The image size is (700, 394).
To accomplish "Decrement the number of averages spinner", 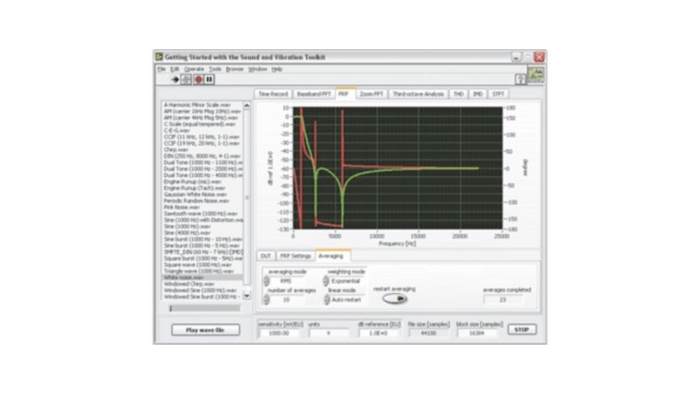I will coord(266,301).
